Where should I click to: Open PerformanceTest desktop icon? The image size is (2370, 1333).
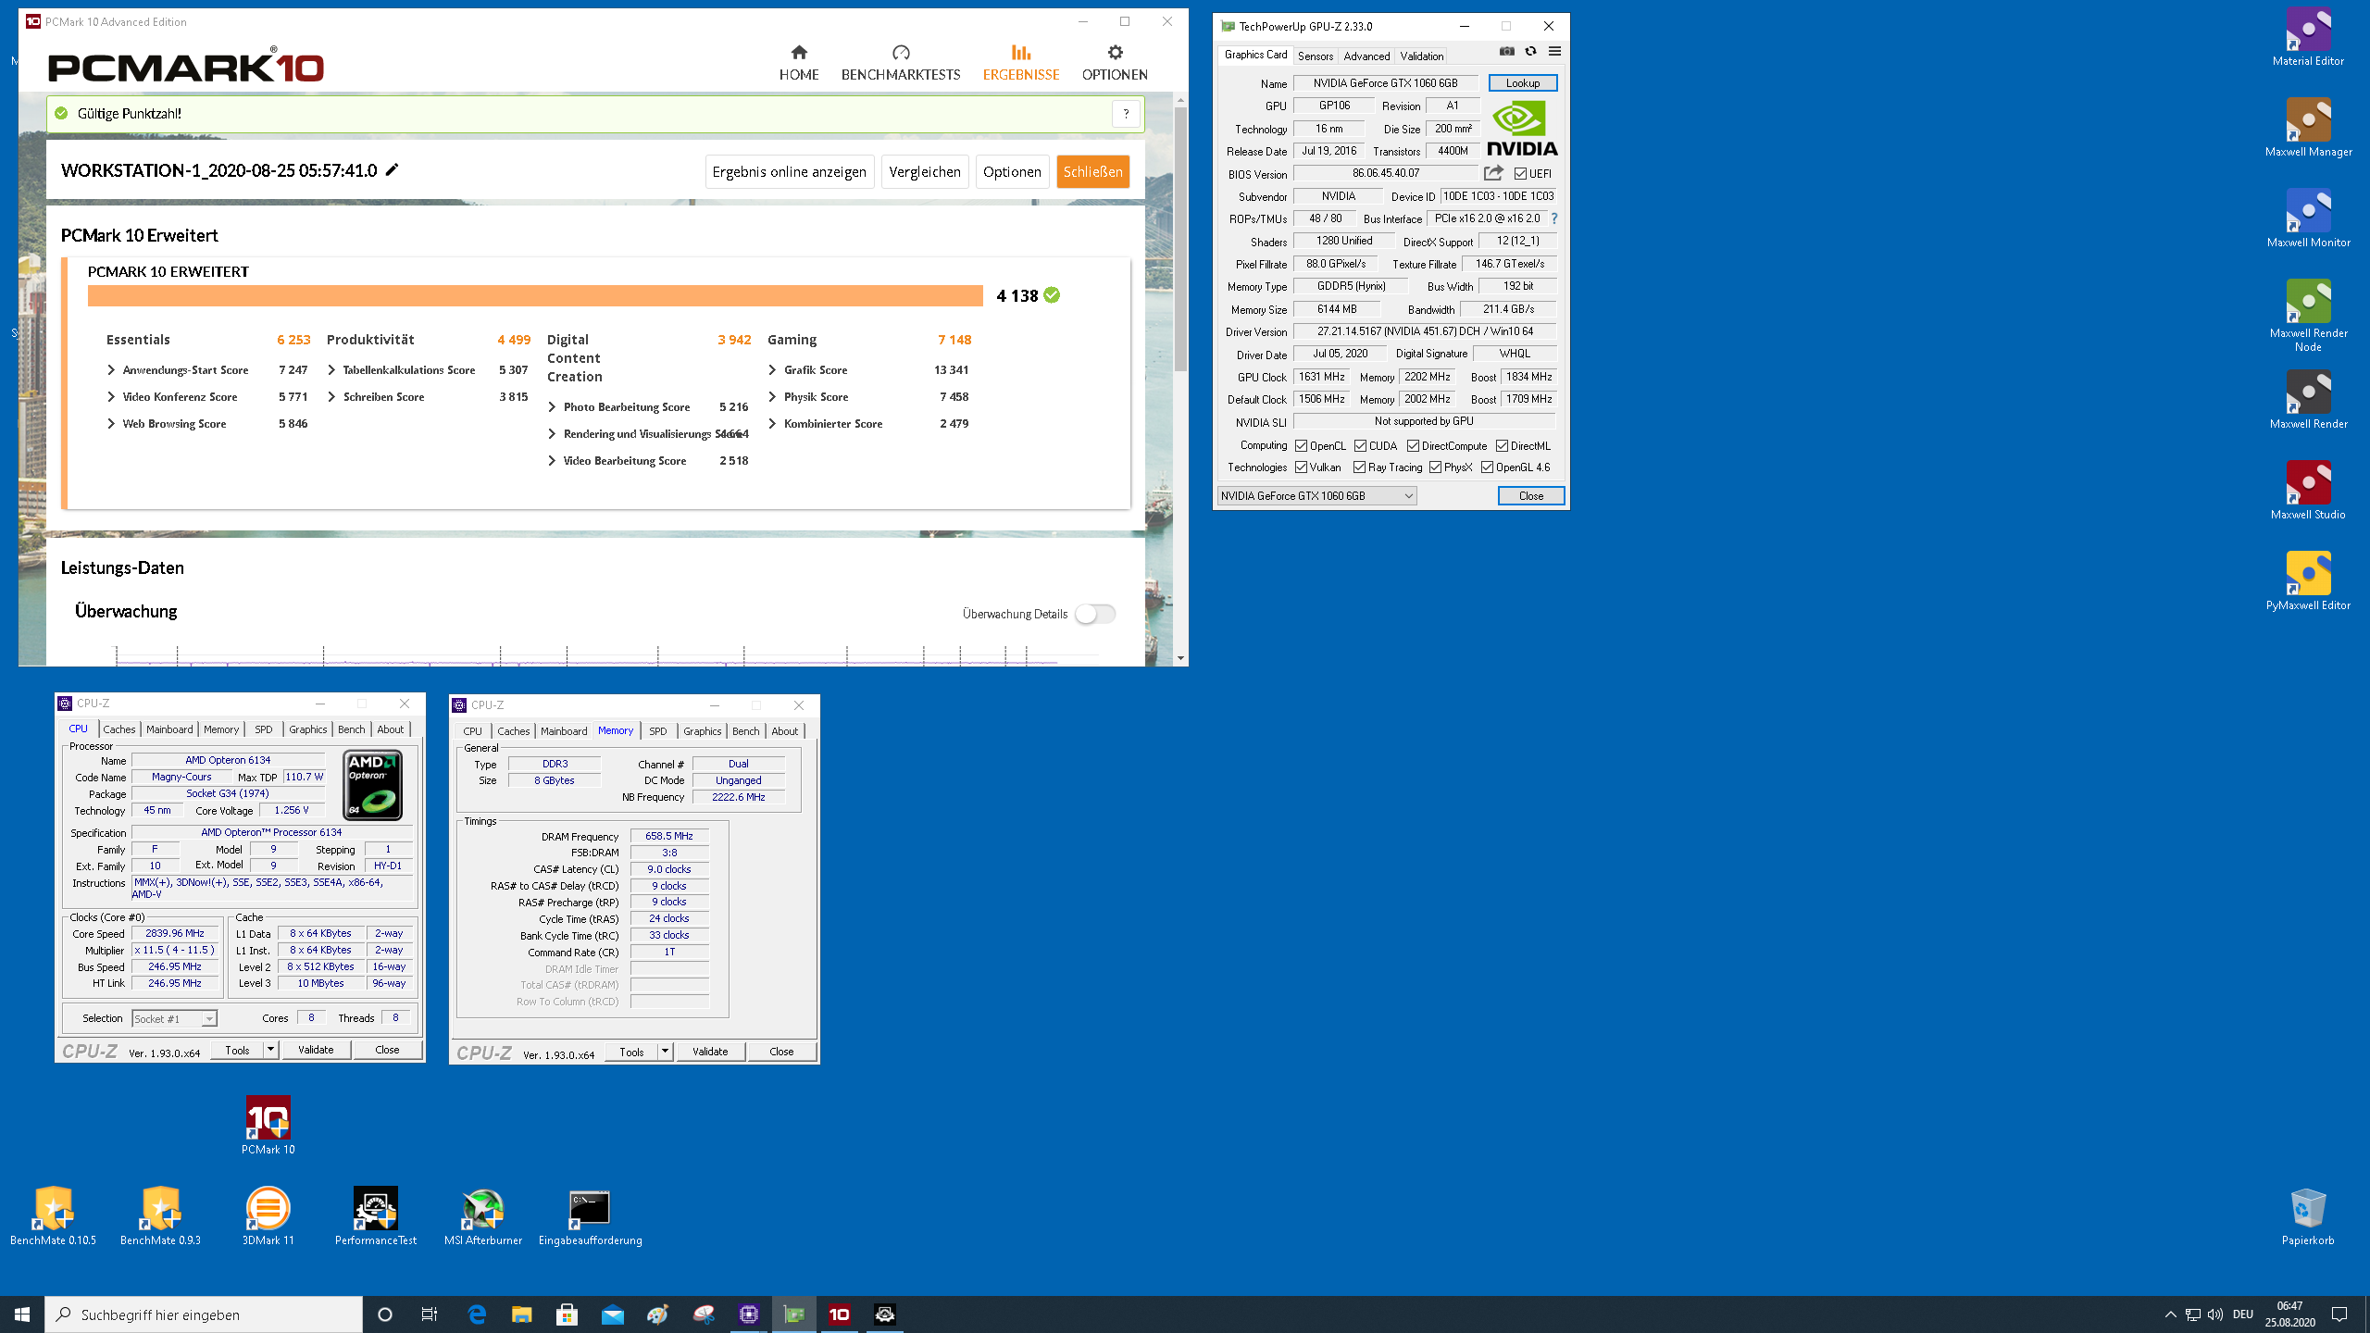(376, 1216)
